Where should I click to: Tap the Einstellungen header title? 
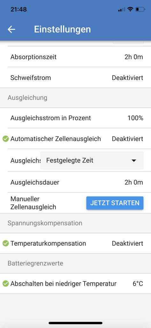pyautogui.click(x=62, y=29)
